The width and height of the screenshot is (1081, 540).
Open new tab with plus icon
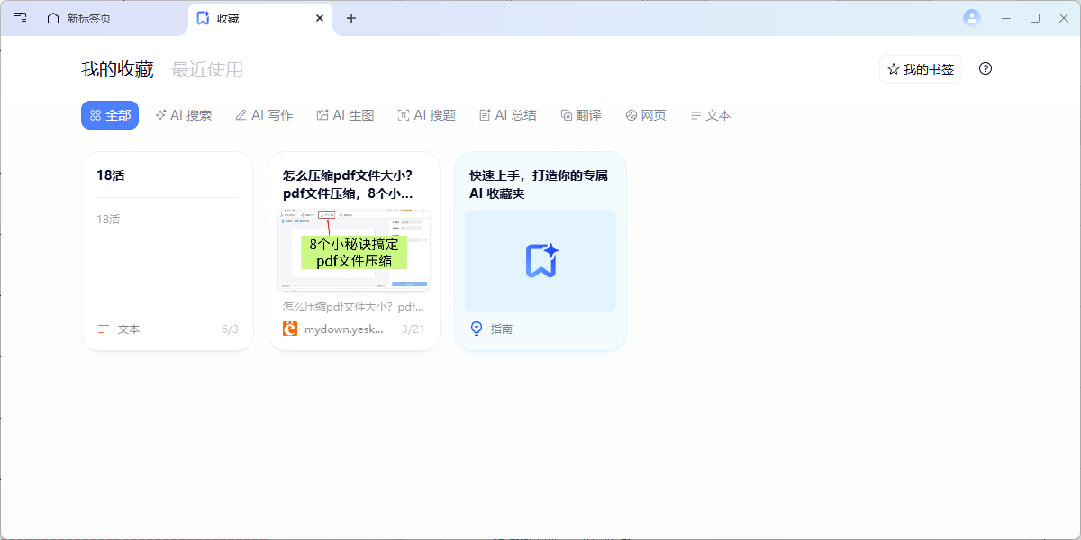coord(351,18)
